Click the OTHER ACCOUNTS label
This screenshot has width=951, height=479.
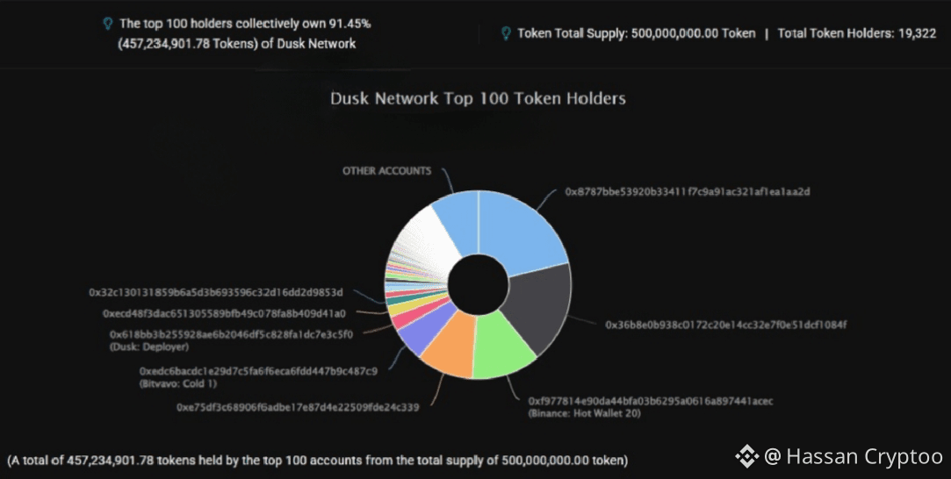click(386, 171)
